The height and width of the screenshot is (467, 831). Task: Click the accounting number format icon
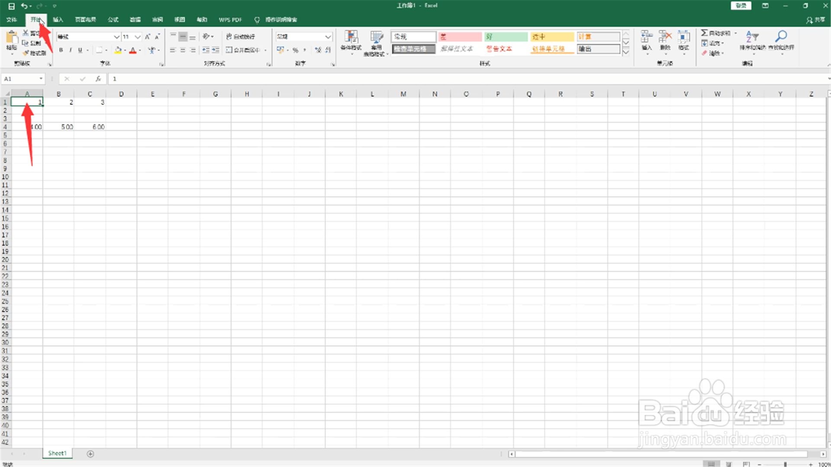pos(280,50)
